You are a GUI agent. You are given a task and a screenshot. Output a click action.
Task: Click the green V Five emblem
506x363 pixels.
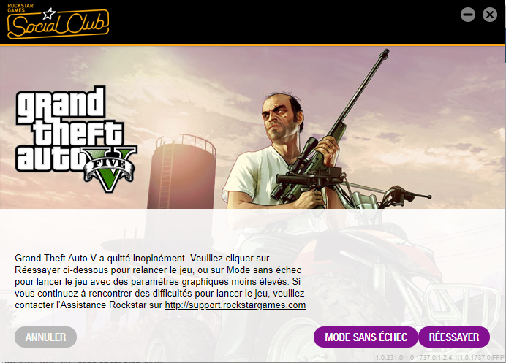[x=110, y=169]
